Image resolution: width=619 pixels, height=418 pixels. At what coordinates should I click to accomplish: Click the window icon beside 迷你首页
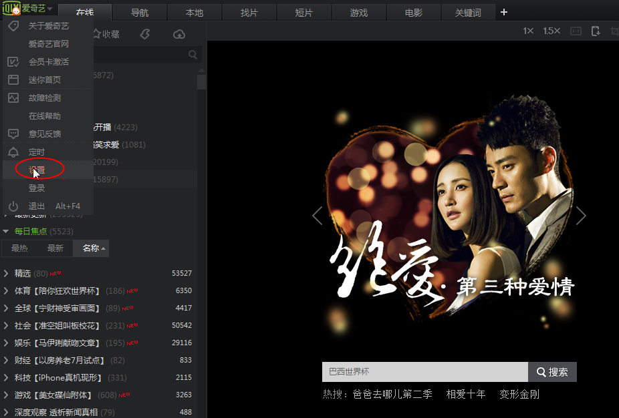pos(13,79)
